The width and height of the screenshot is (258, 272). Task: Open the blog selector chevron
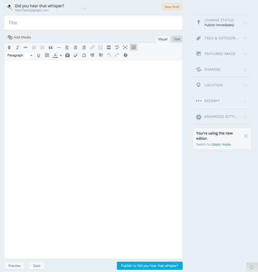tap(84, 9)
